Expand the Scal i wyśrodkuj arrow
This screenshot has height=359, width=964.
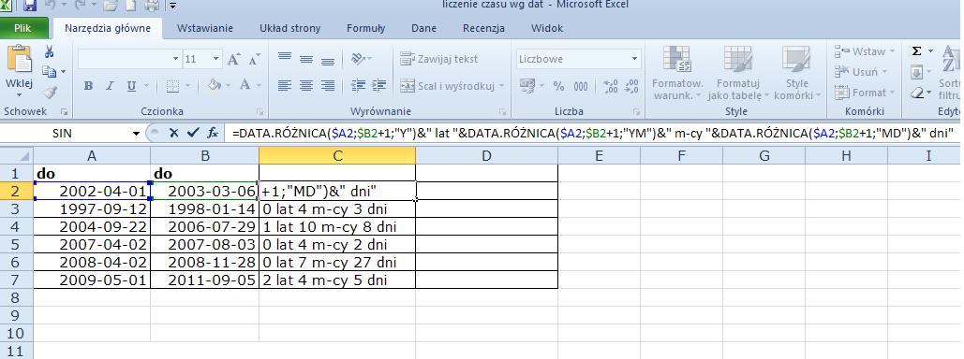[x=501, y=87]
